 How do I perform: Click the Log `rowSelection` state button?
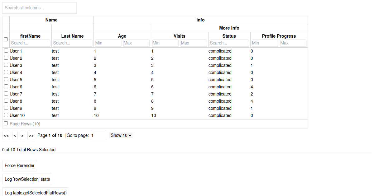click(x=27, y=179)
